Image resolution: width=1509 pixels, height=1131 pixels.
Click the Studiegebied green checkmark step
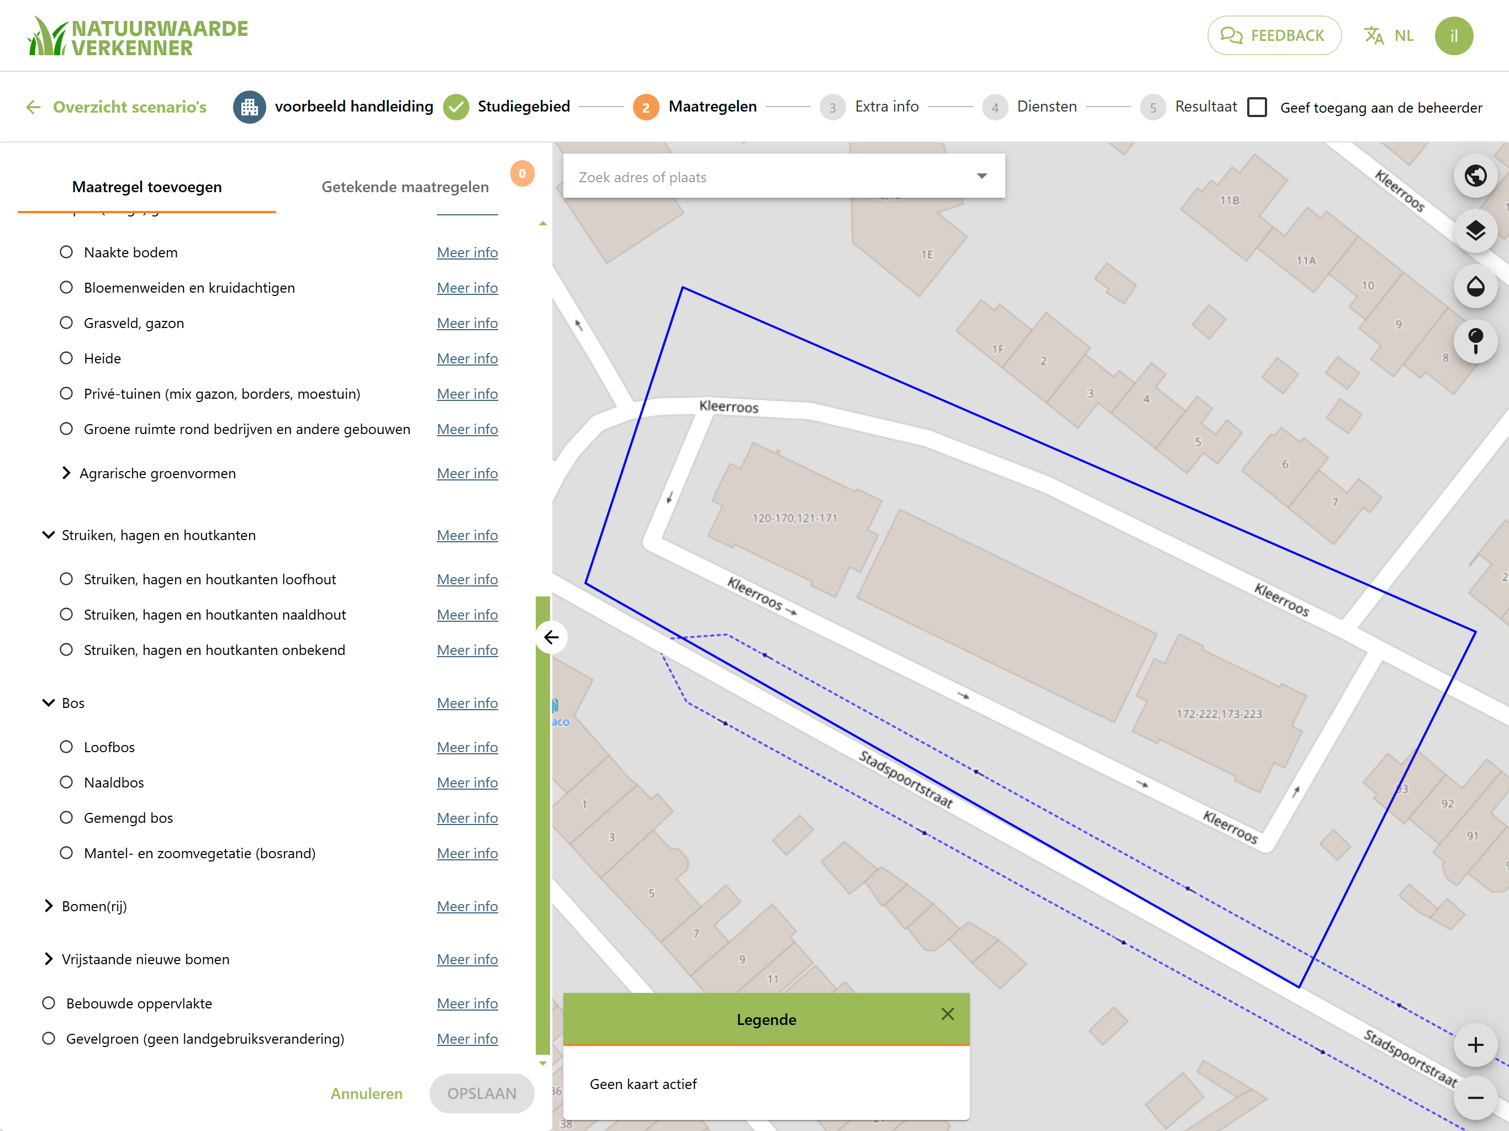click(456, 107)
